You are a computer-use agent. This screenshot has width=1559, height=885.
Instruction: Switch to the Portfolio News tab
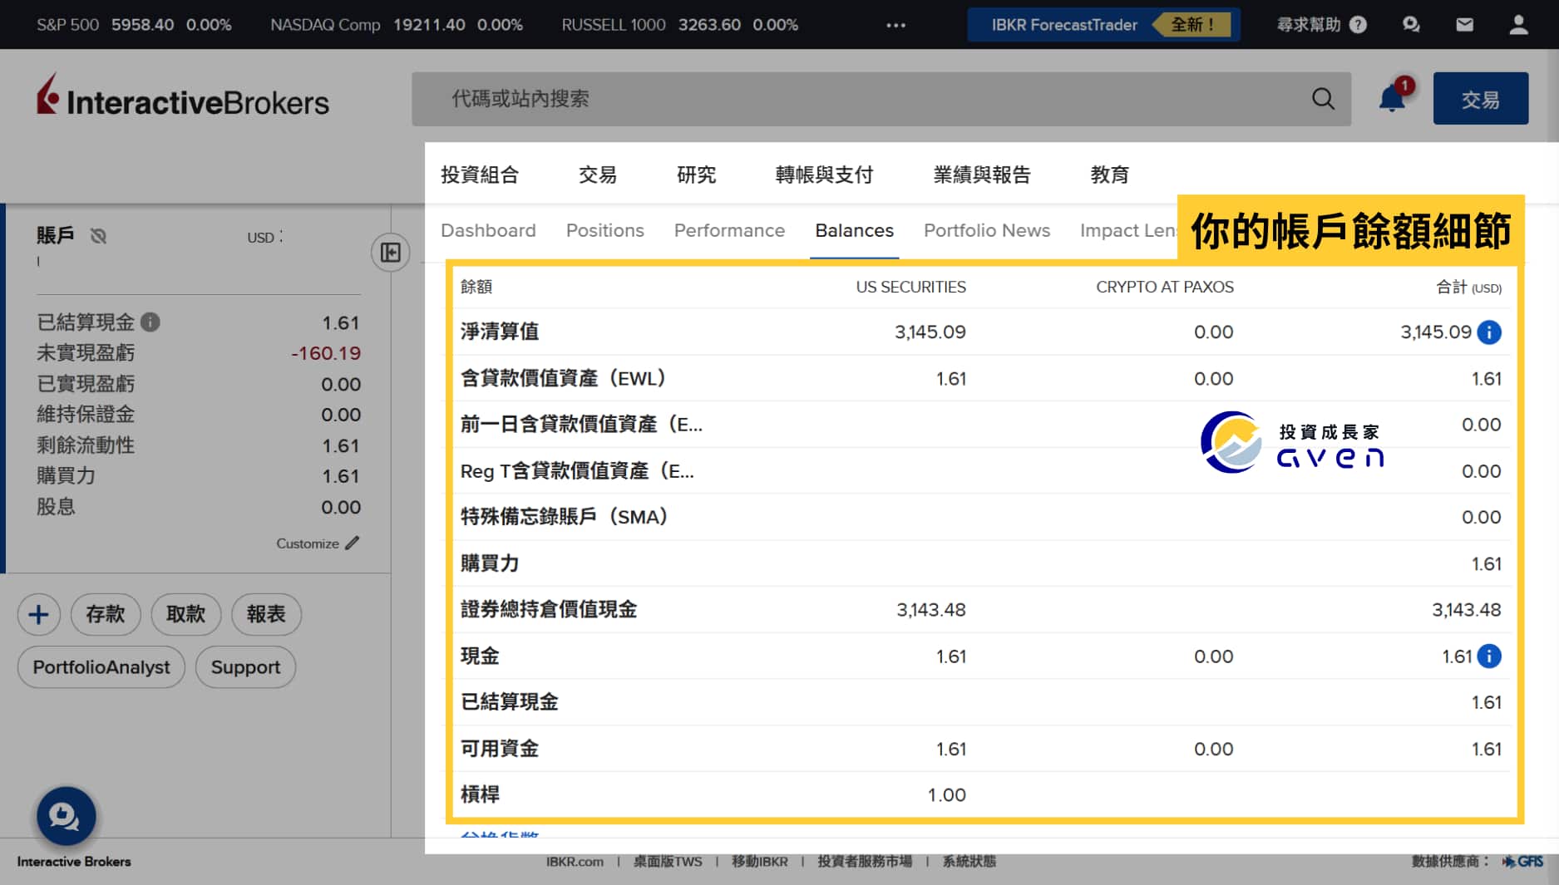pyautogui.click(x=987, y=230)
